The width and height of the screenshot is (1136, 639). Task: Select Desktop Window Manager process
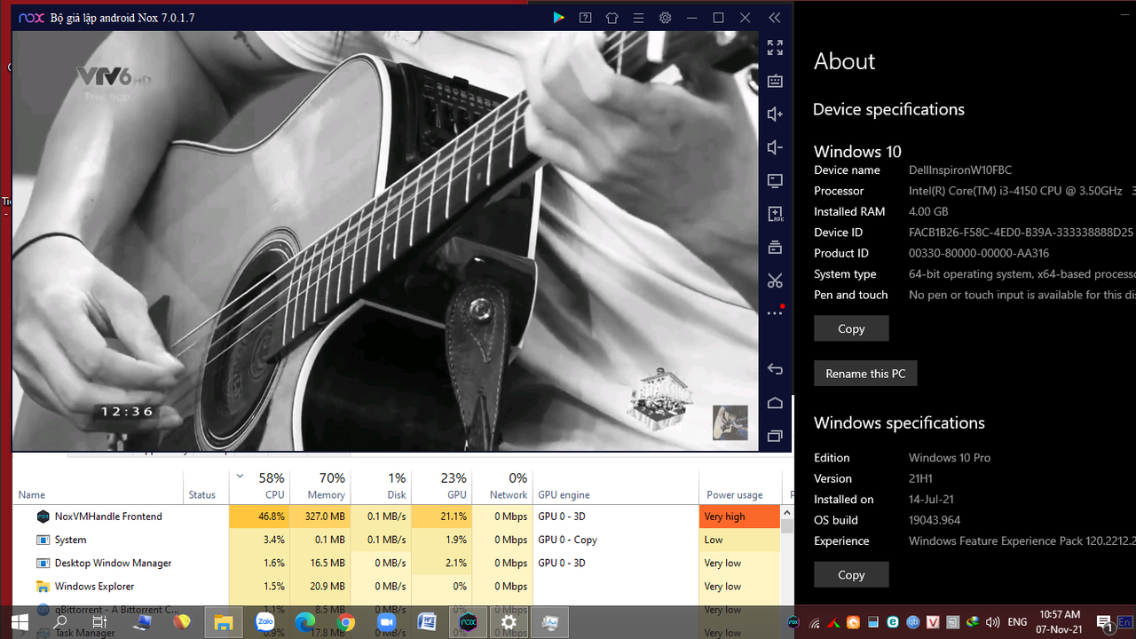coord(397,563)
